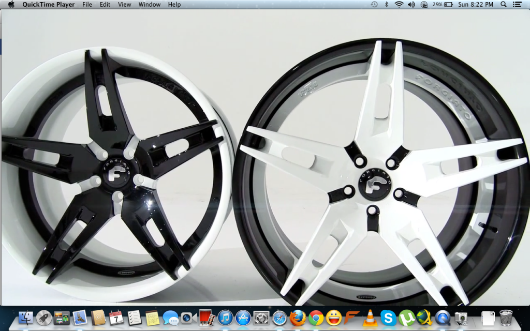This screenshot has width=530, height=331.
Task: Open the document stack in Dock
Action: pyautogui.click(x=487, y=318)
